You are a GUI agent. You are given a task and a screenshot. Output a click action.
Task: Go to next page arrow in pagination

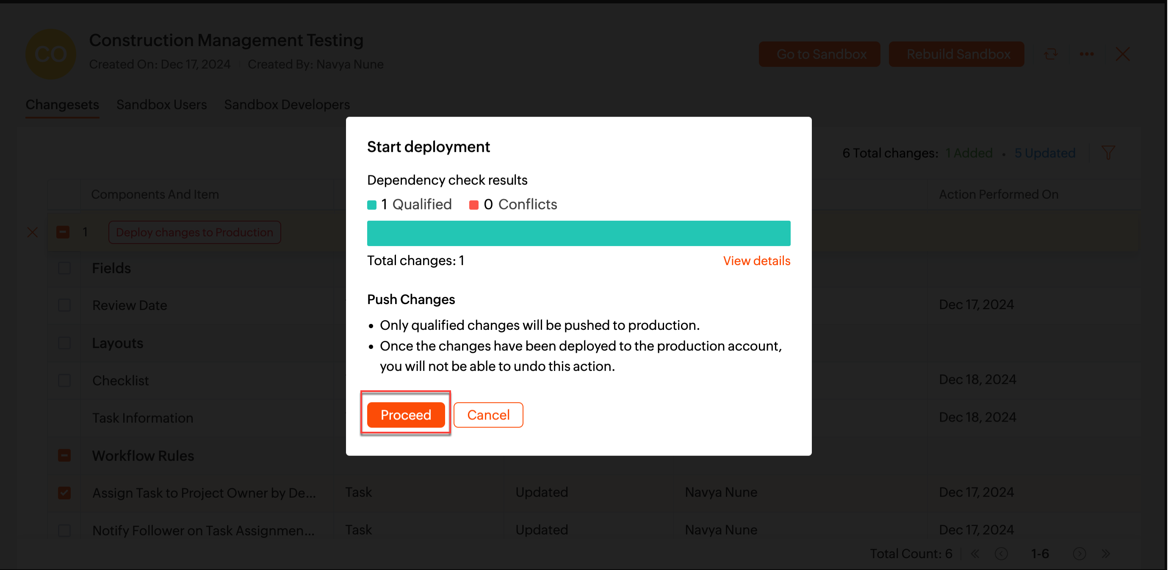(x=1079, y=553)
